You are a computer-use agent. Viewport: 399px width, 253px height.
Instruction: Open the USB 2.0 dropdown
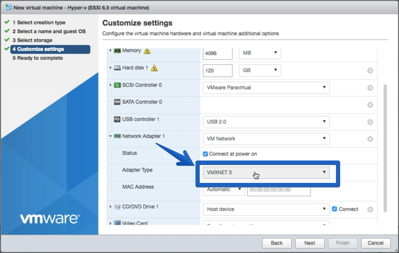click(266, 122)
